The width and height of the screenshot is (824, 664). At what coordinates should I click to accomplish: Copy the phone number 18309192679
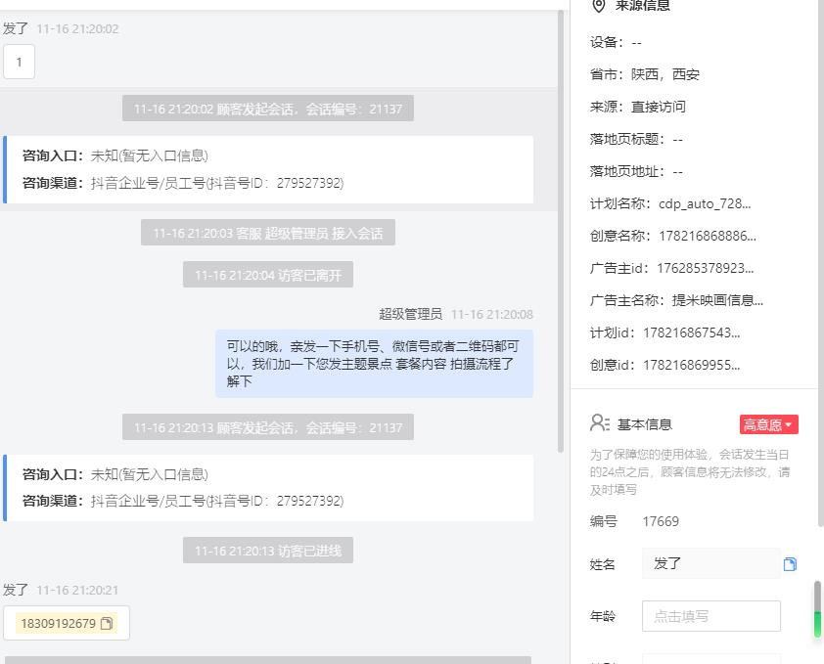pos(107,624)
